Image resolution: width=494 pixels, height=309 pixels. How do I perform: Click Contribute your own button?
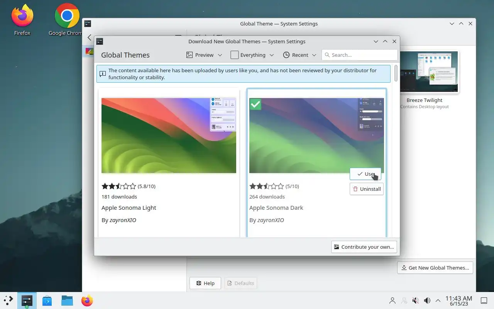pyautogui.click(x=364, y=247)
